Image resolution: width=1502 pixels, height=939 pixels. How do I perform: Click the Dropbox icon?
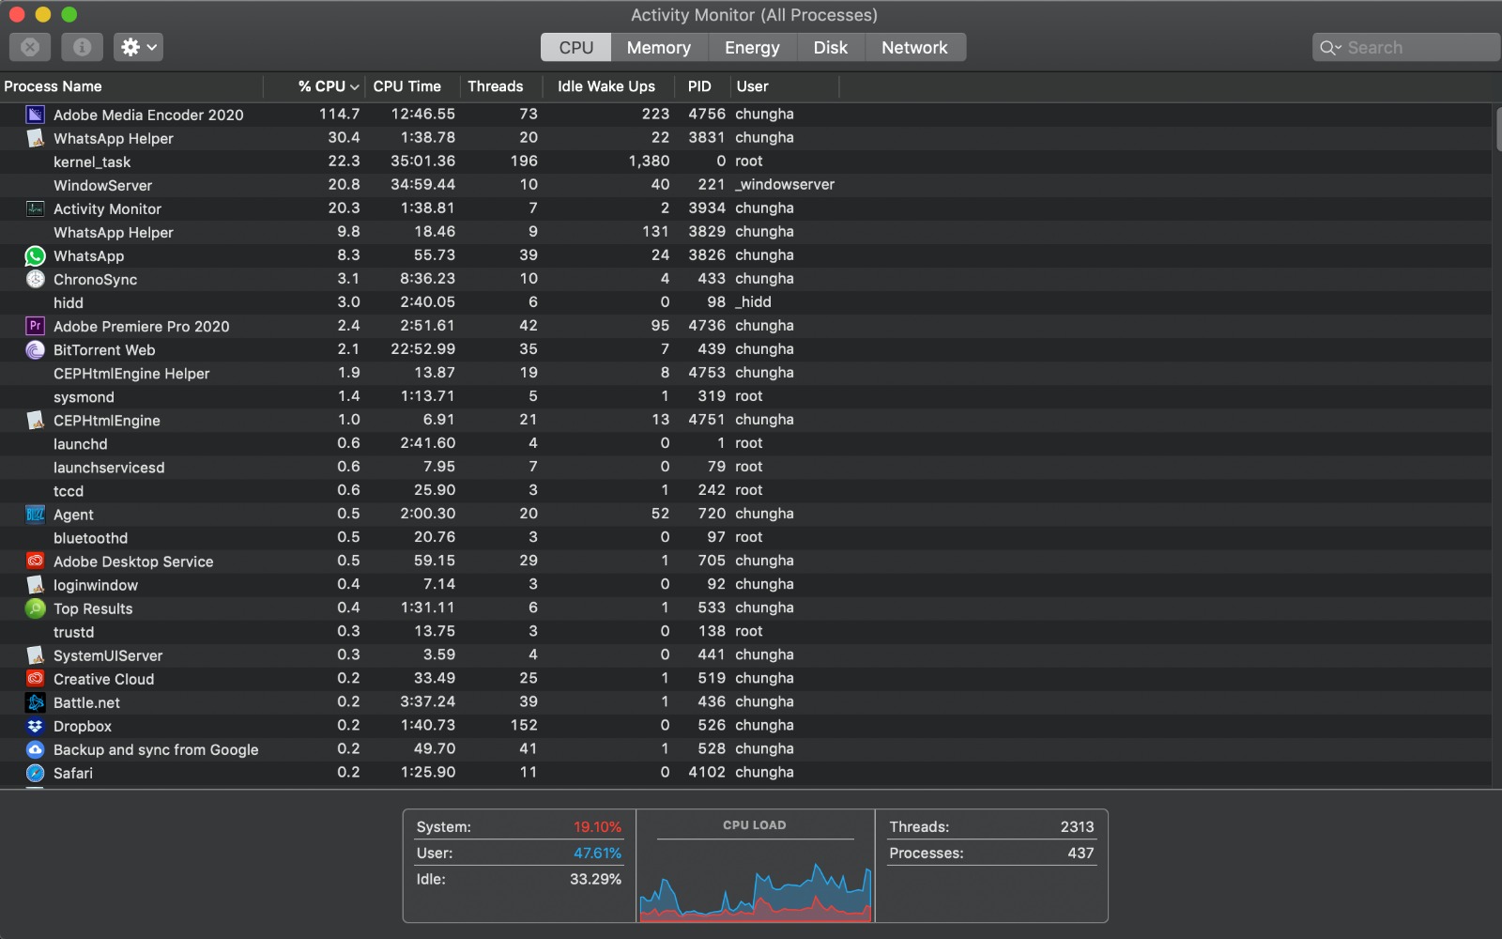35,725
